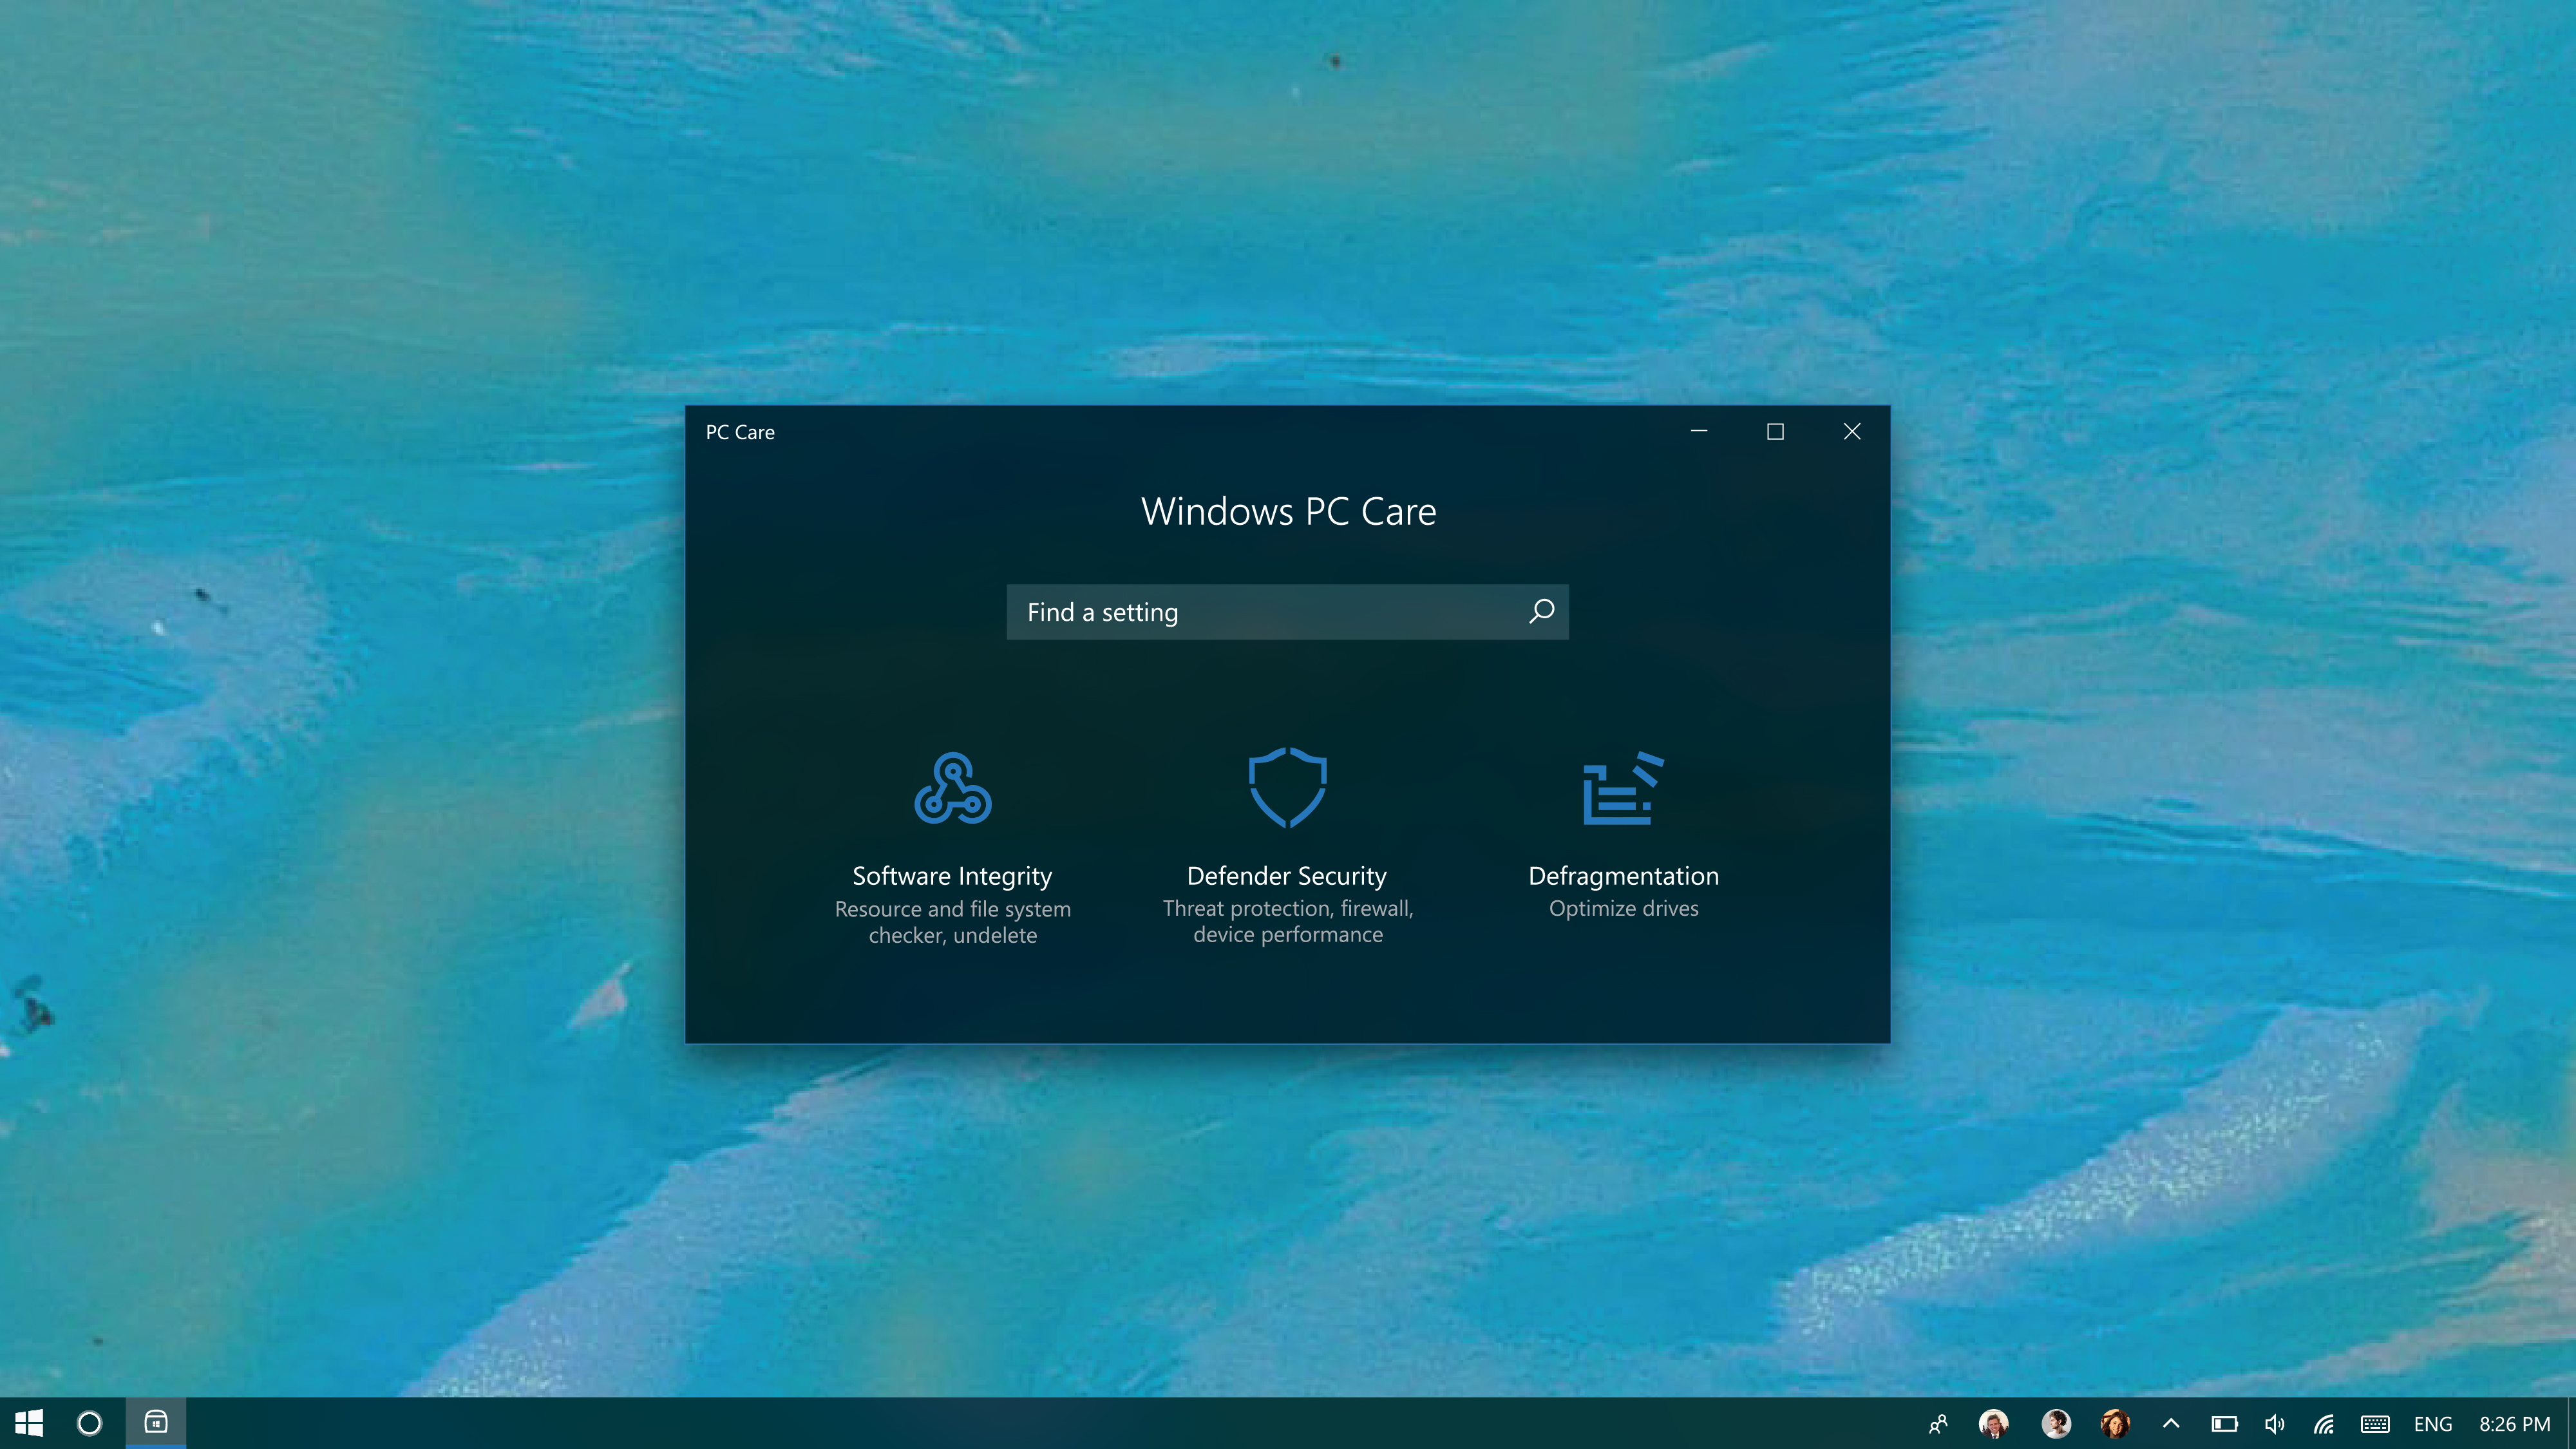Open the battery status tray icon
Screen dimensions: 2576x1449
coord(2224,1423)
